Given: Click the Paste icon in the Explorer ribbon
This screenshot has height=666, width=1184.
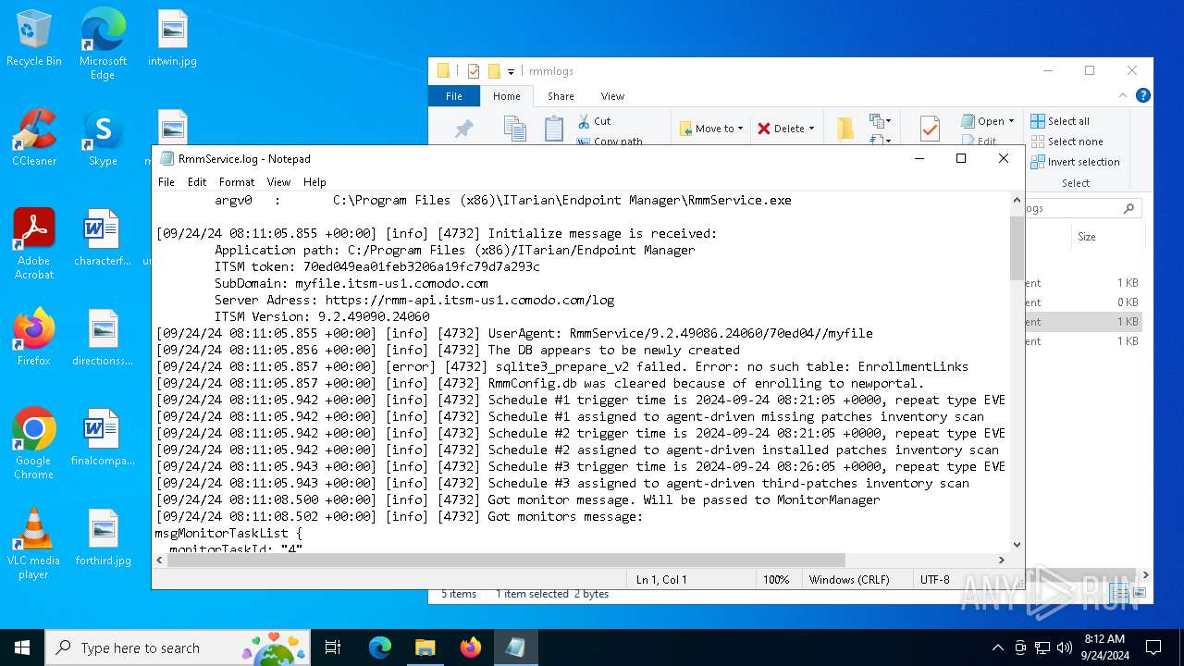Looking at the screenshot, I should pos(554,129).
